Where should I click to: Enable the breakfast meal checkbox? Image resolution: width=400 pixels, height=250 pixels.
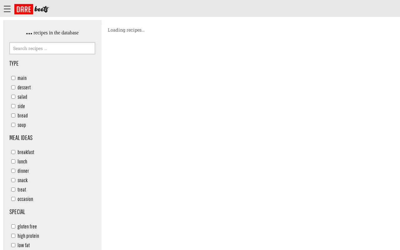(13, 152)
